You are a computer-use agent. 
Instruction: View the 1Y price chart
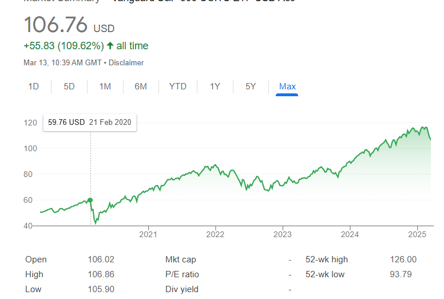click(x=215, y=86)
